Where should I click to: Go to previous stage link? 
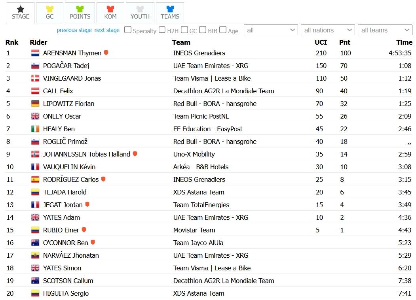point(74,30)
